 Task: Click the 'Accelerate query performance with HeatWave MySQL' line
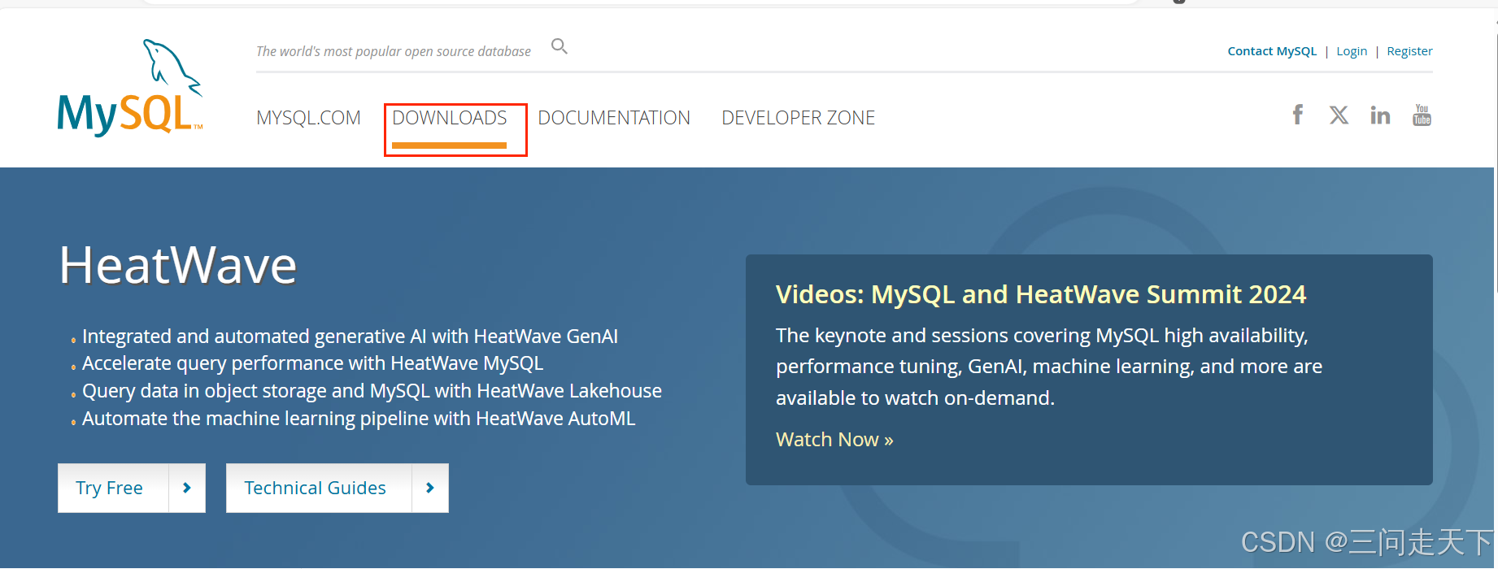(312, 363)
